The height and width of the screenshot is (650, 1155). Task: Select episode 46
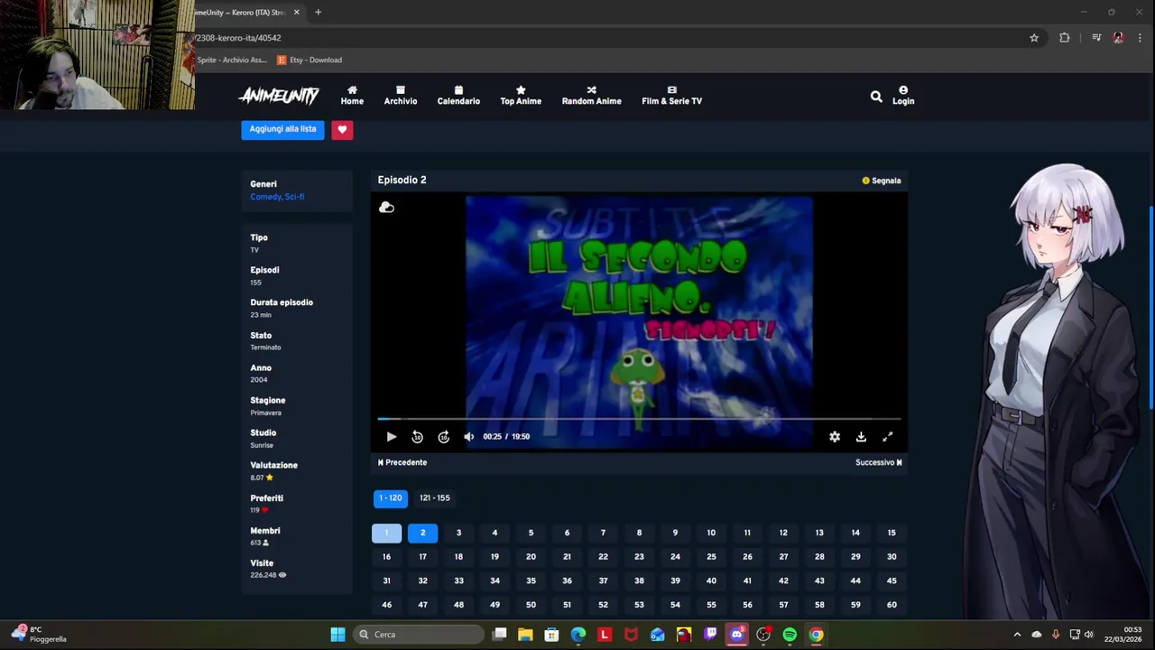[386, 605]
